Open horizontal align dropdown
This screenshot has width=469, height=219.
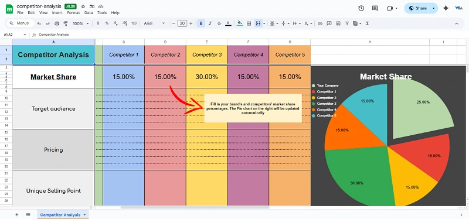pos(274,23)
